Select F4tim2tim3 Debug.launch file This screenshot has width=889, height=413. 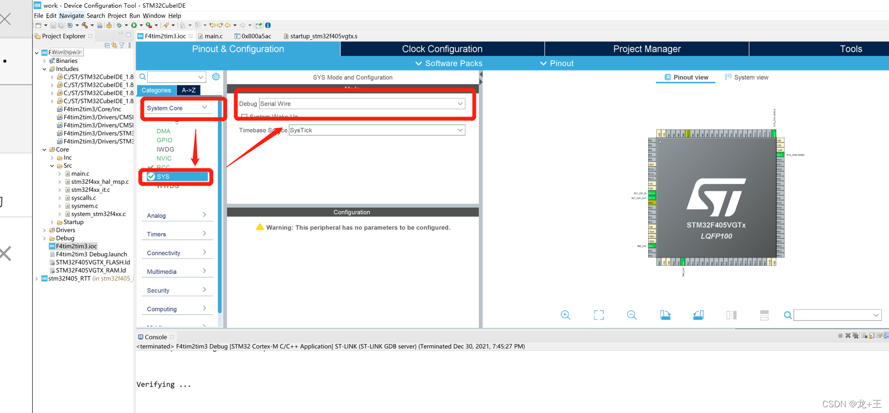pyautogui.click(x=88, y=254)
